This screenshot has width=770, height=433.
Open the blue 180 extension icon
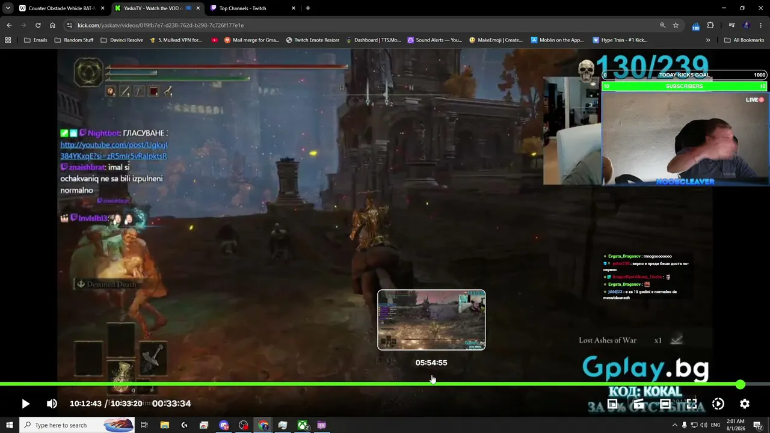696,26
